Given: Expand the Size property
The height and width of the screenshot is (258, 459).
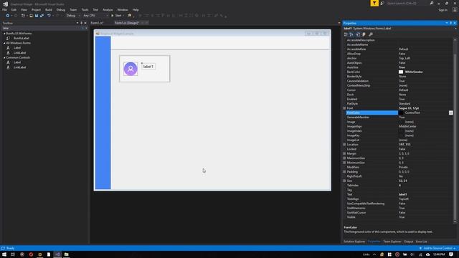Looking at the screenshot, I should click(x=344, y=181).
